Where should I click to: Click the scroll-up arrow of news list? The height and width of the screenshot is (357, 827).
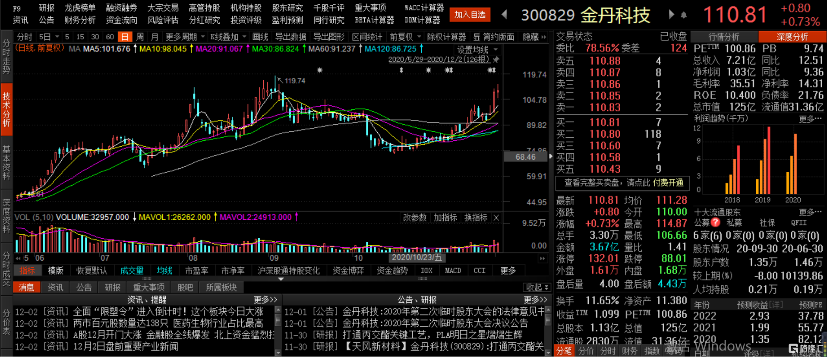click(278, 310)
